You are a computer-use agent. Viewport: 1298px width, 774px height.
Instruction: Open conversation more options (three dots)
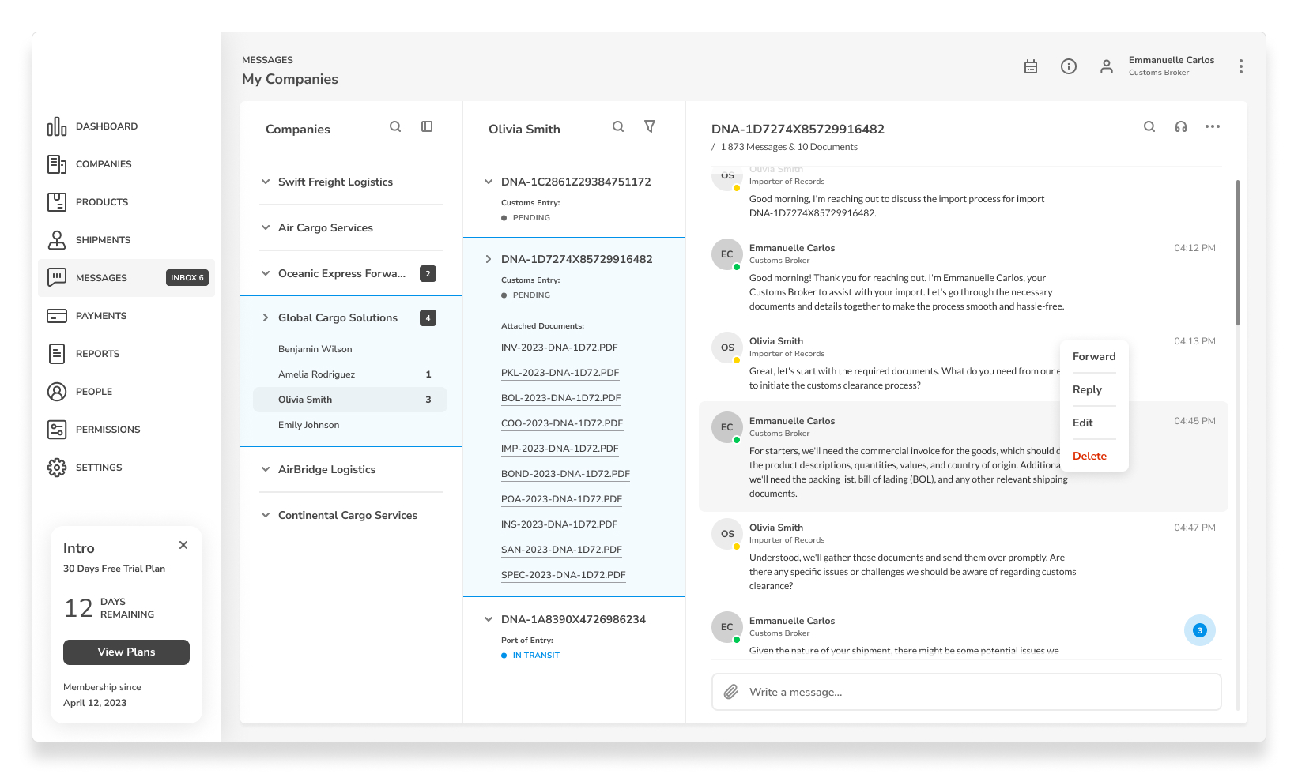1213,126
